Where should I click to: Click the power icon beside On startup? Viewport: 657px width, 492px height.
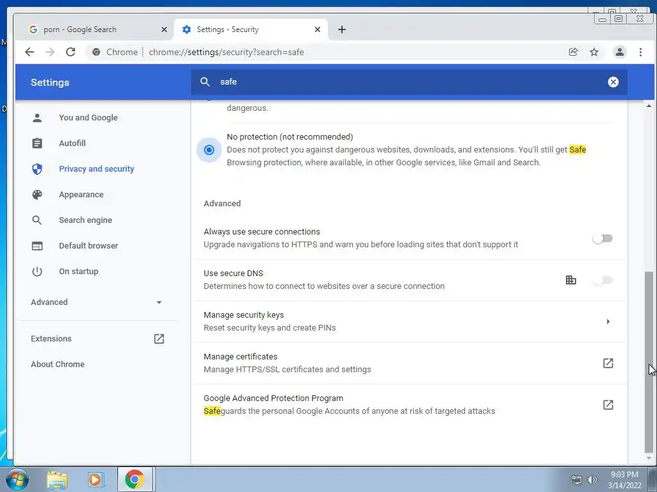coord(37,272)
